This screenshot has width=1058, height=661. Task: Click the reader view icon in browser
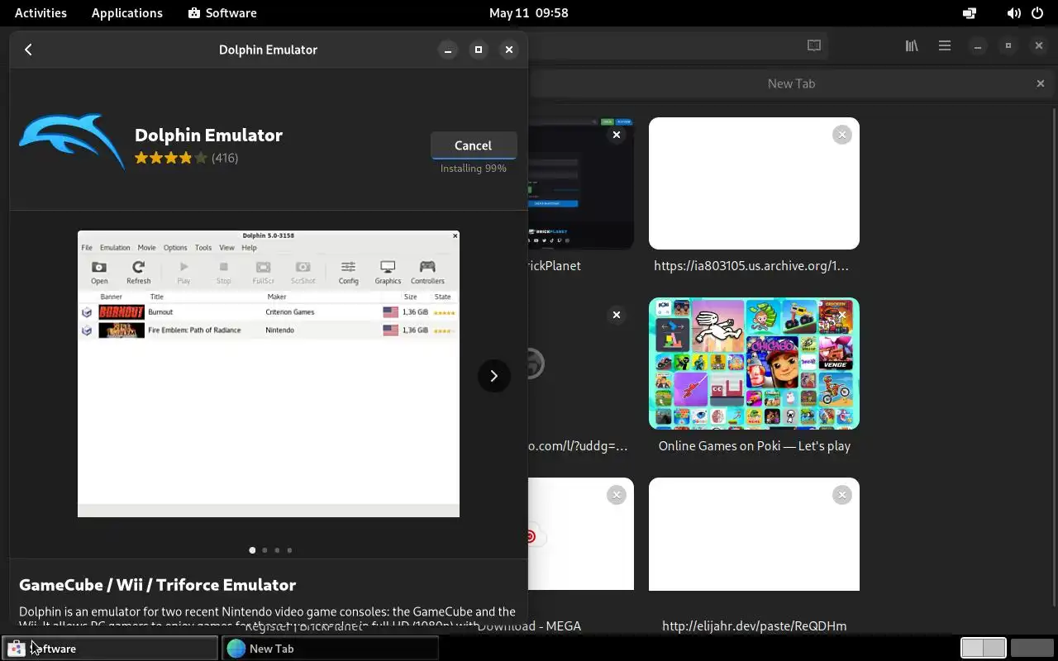(x=814, y=46)
